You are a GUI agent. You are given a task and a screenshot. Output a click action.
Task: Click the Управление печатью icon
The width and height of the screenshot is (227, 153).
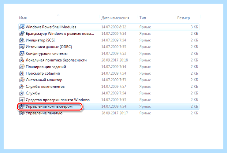coord(22,113)
